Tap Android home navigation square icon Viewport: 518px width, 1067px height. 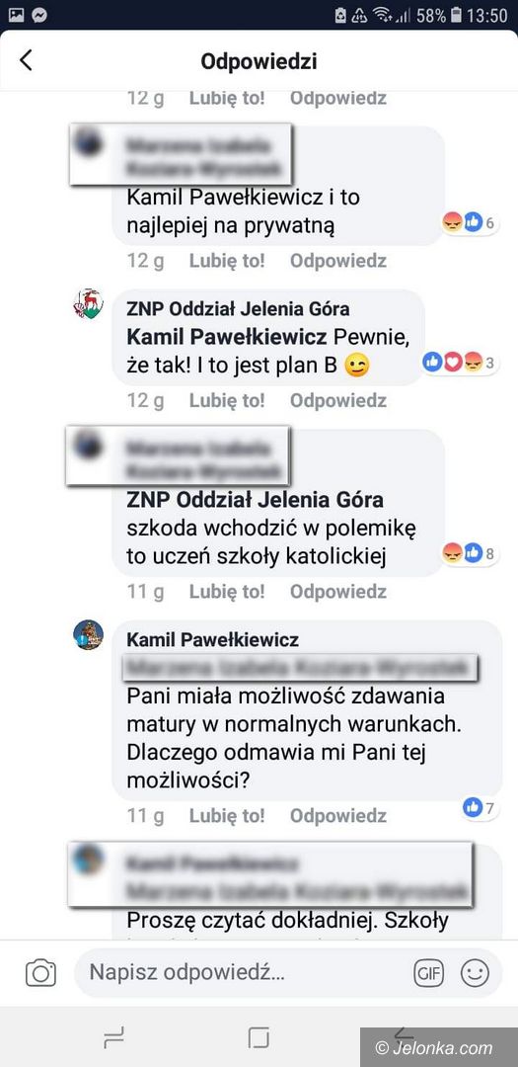tap(259, 1037)
